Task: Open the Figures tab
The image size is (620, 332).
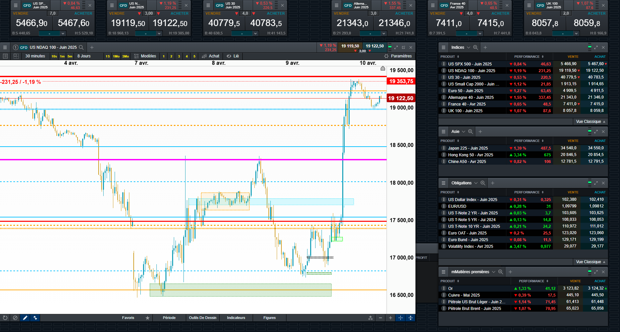Action: pyautogui.click(x=269, y=318)
